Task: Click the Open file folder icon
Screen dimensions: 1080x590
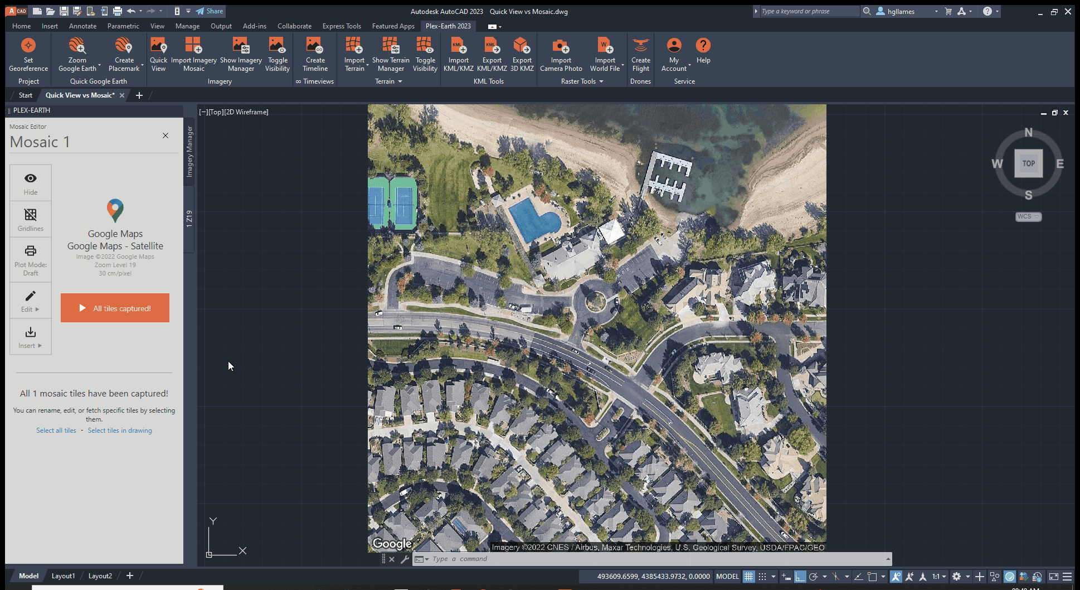Action: click(x=50, y=11)
